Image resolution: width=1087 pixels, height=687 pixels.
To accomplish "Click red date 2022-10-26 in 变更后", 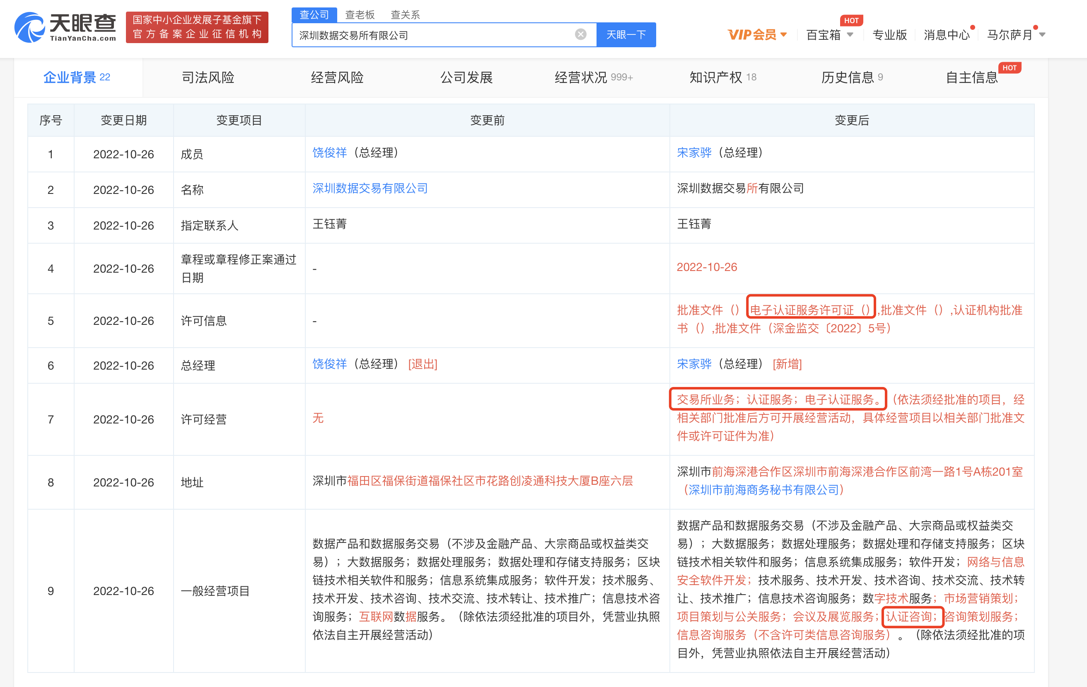I will click(706, 267).
